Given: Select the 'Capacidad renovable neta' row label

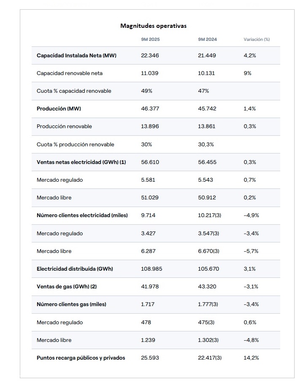Looking at the screenshot, I should tap(70, 73).
